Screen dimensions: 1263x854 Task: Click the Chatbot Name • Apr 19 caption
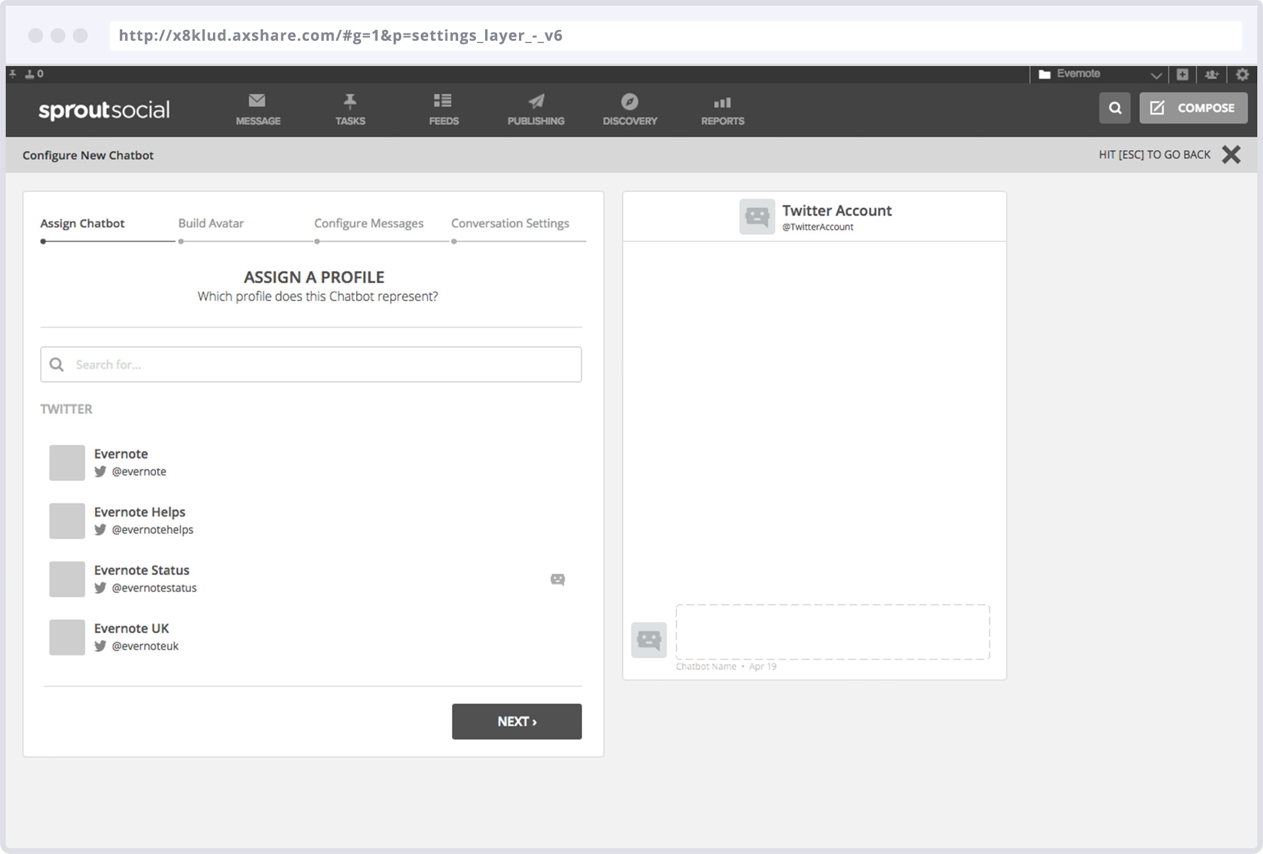click(726, 666)
